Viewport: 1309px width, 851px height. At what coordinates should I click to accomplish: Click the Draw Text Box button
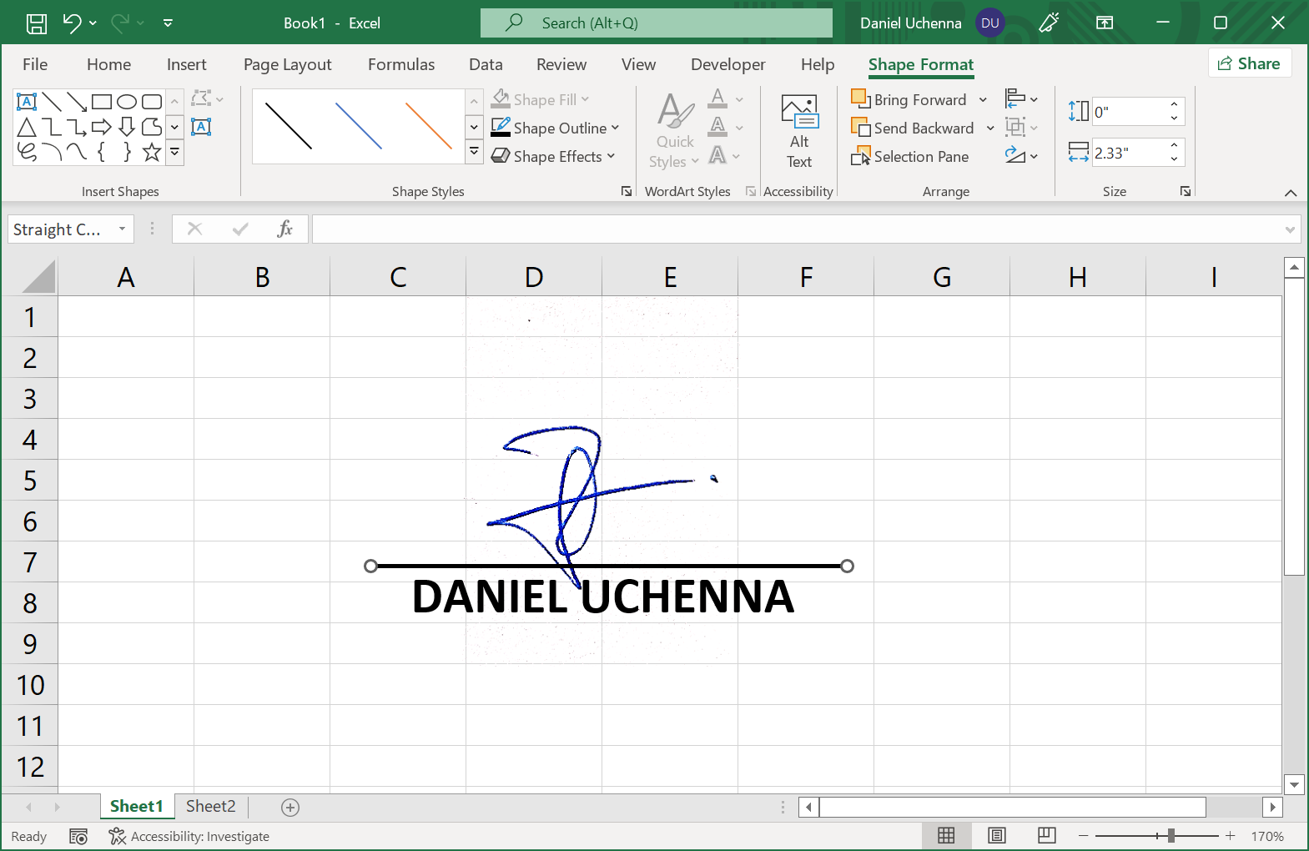(201, 127)
